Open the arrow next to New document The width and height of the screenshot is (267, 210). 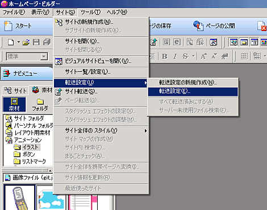pos(19,42)
